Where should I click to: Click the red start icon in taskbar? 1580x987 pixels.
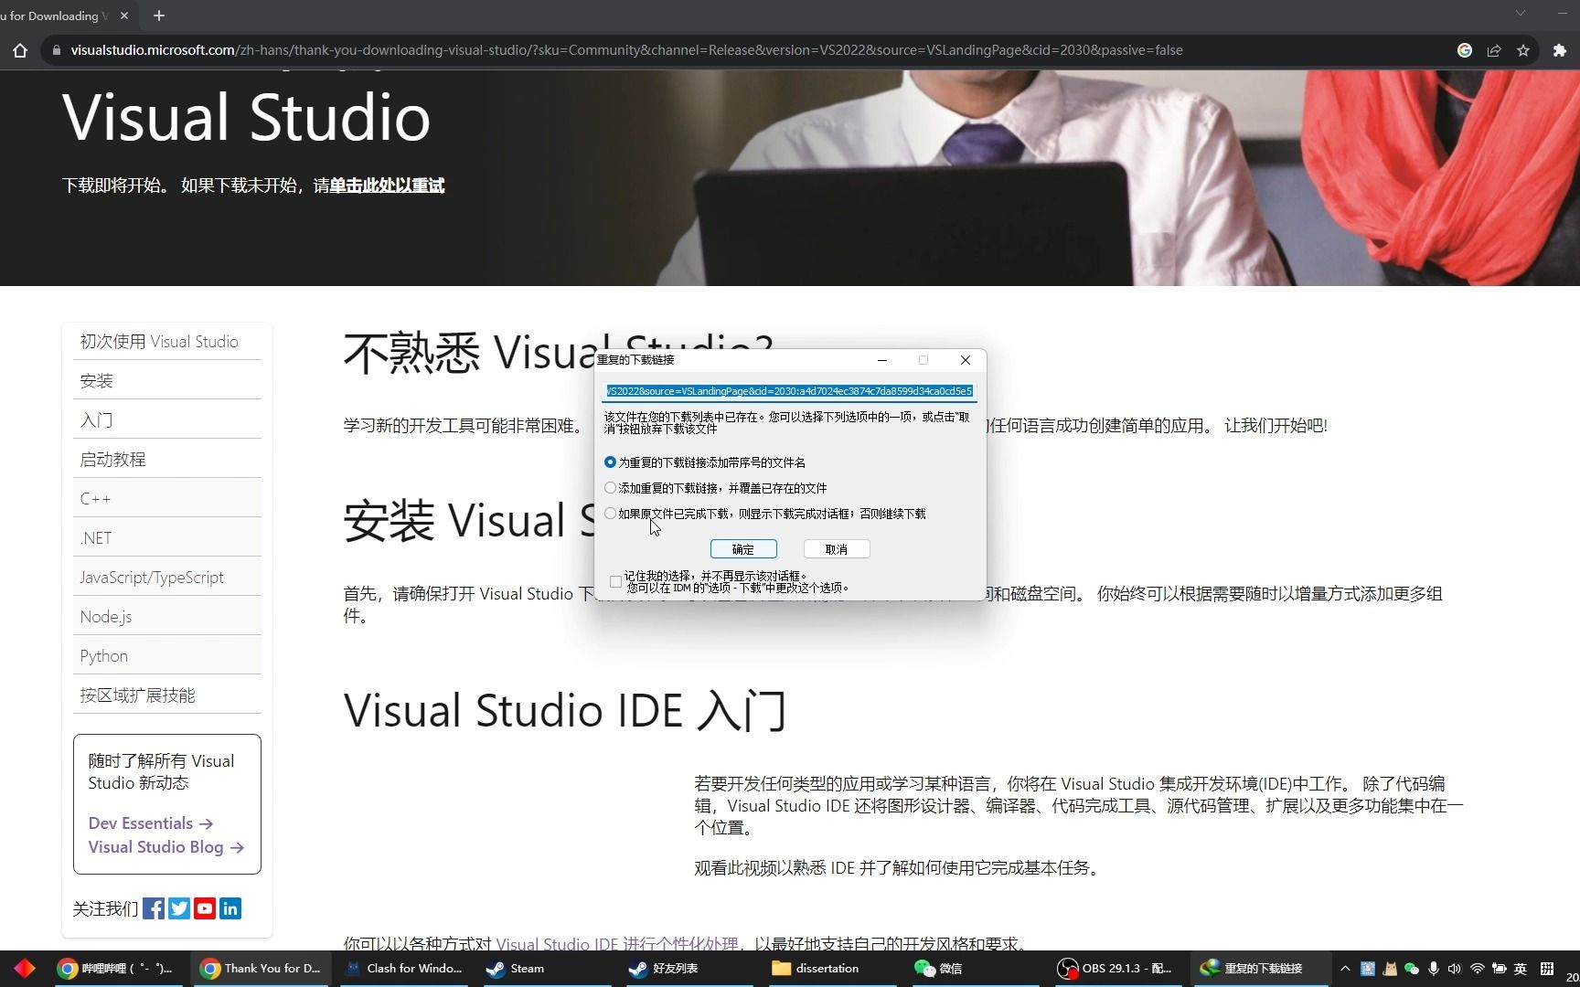pos(25,968)
